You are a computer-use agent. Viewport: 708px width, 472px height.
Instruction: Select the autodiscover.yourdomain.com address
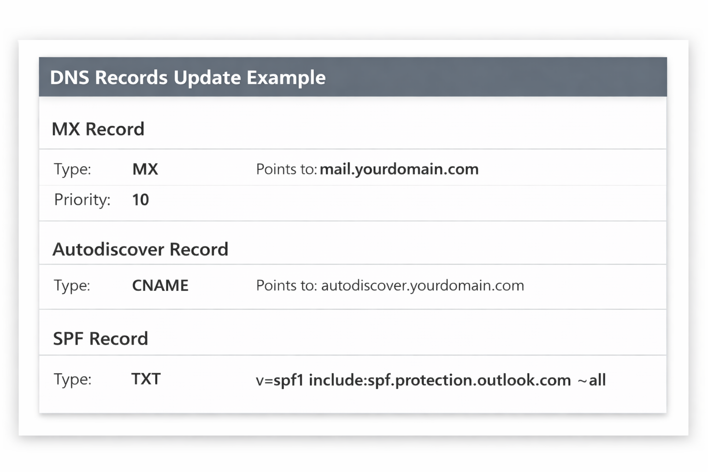(423, 285)
